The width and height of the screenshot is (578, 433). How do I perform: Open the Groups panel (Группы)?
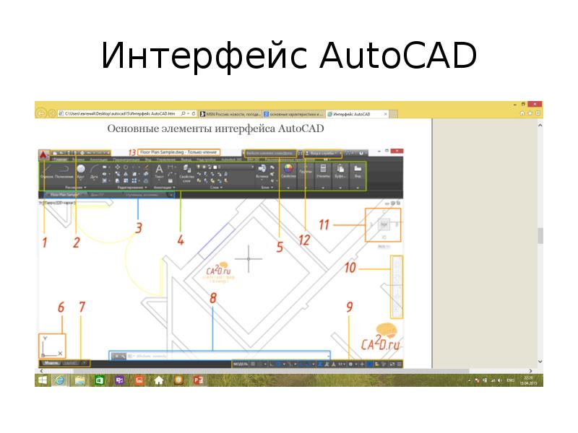click(305, 171)
